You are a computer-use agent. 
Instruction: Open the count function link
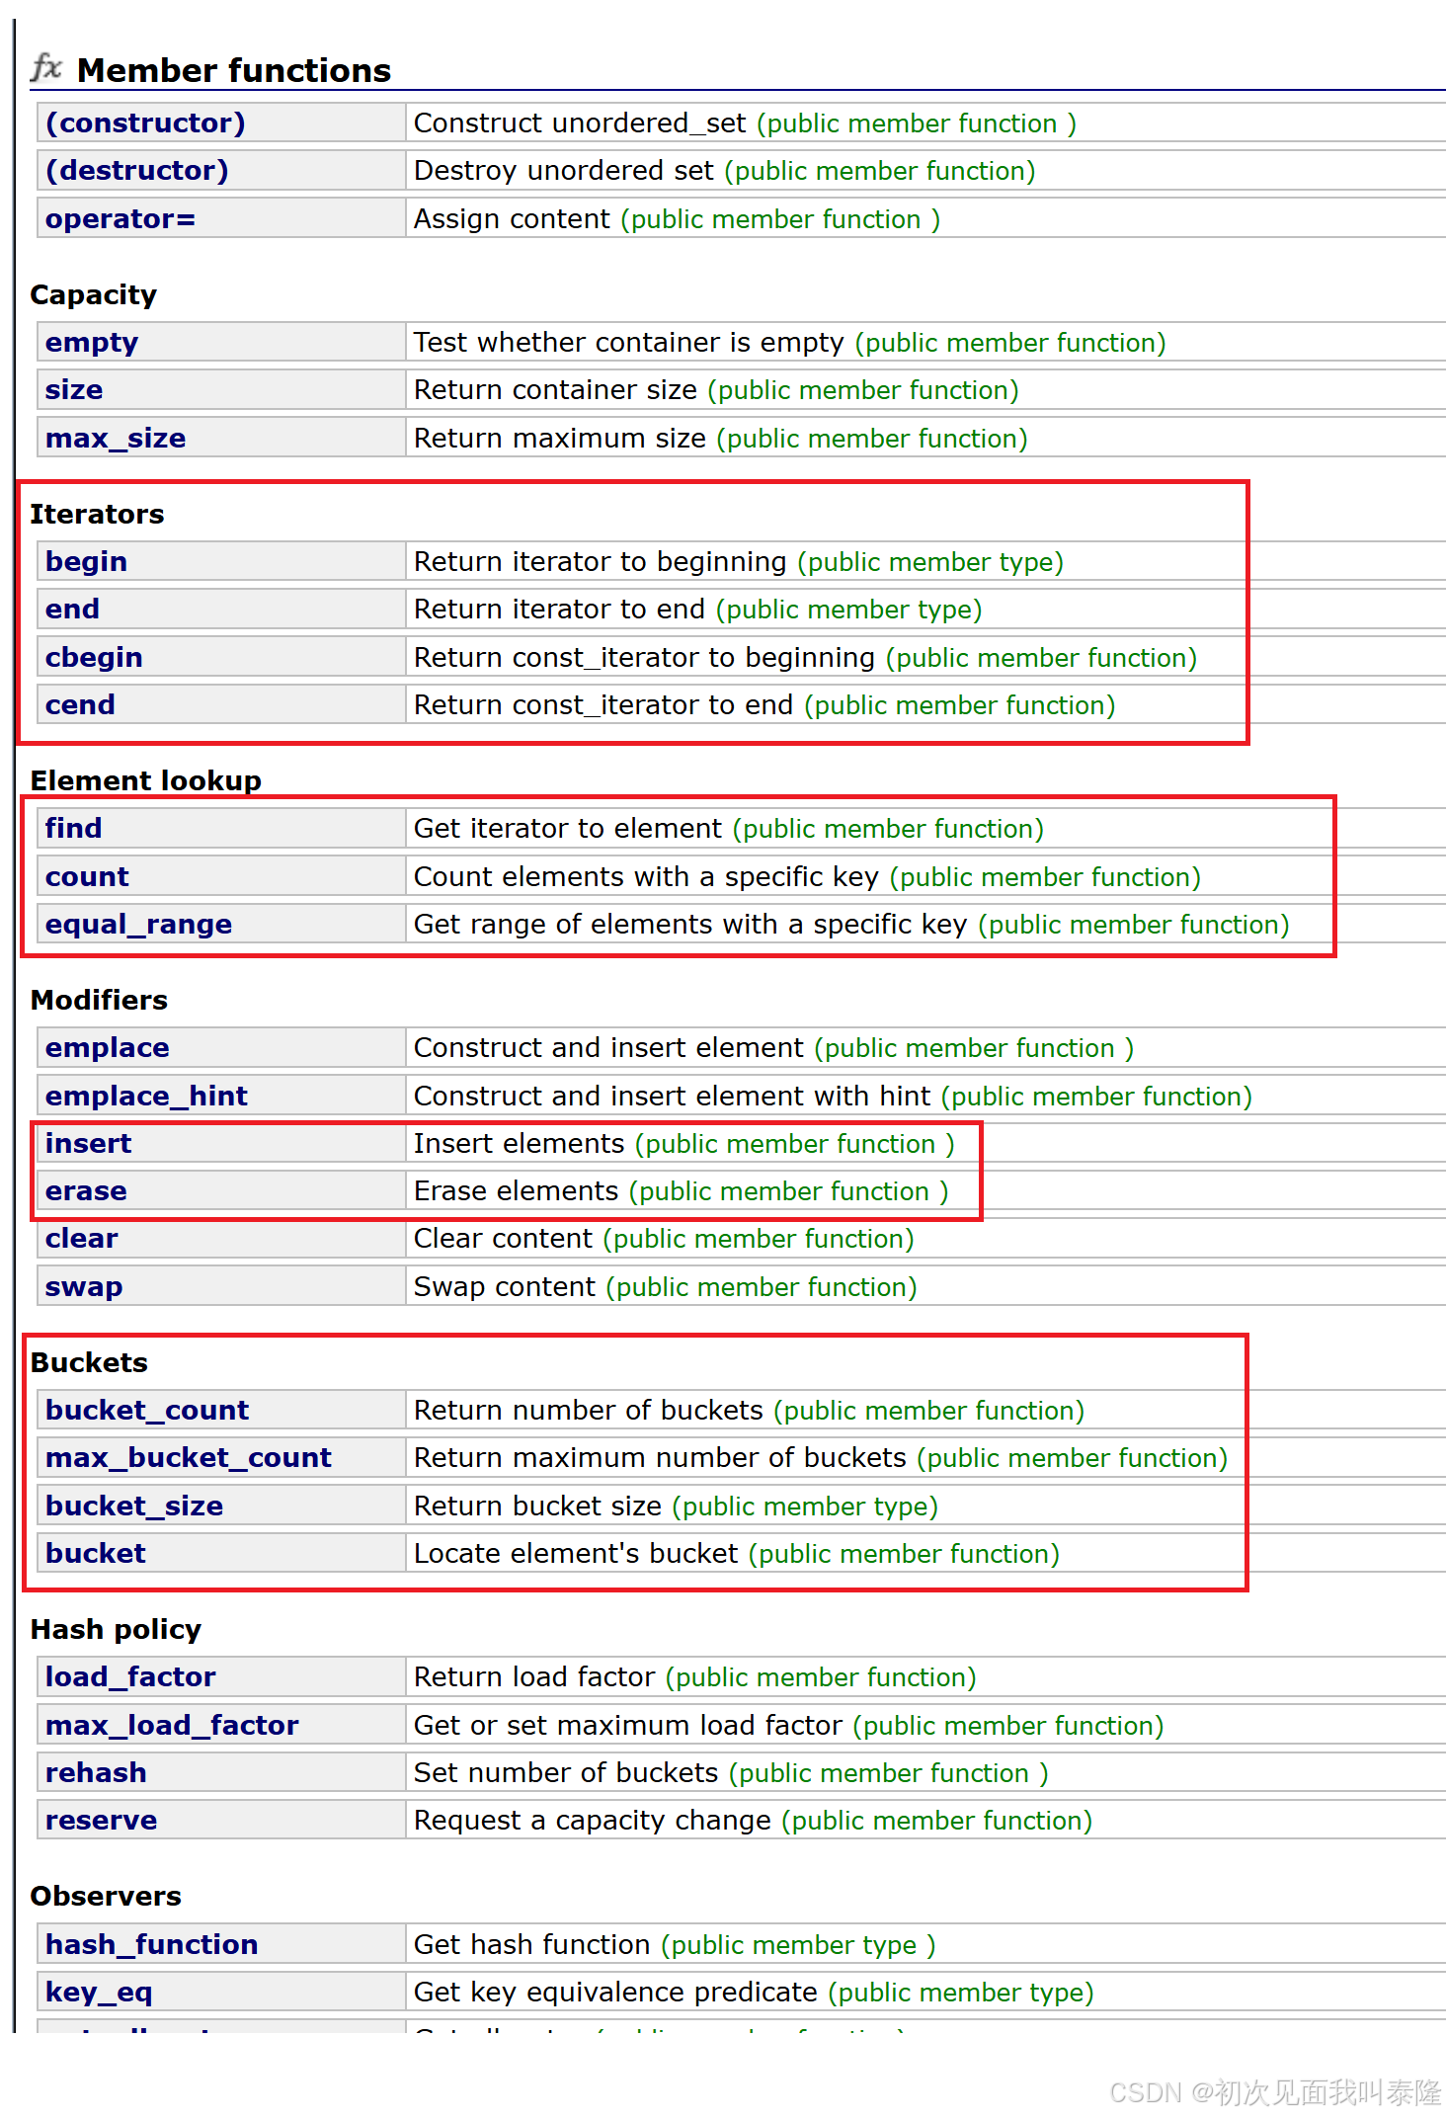(87, 876)
